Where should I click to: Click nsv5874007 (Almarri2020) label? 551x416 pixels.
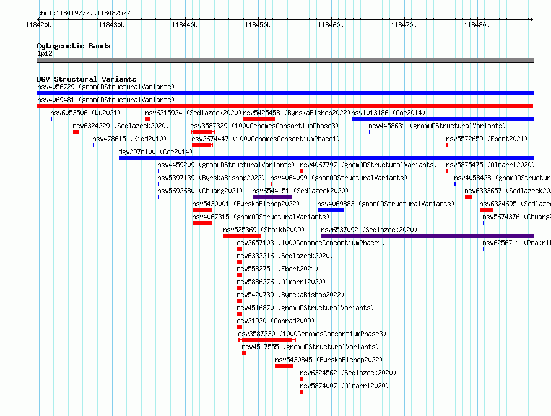[x=344, y=386]
